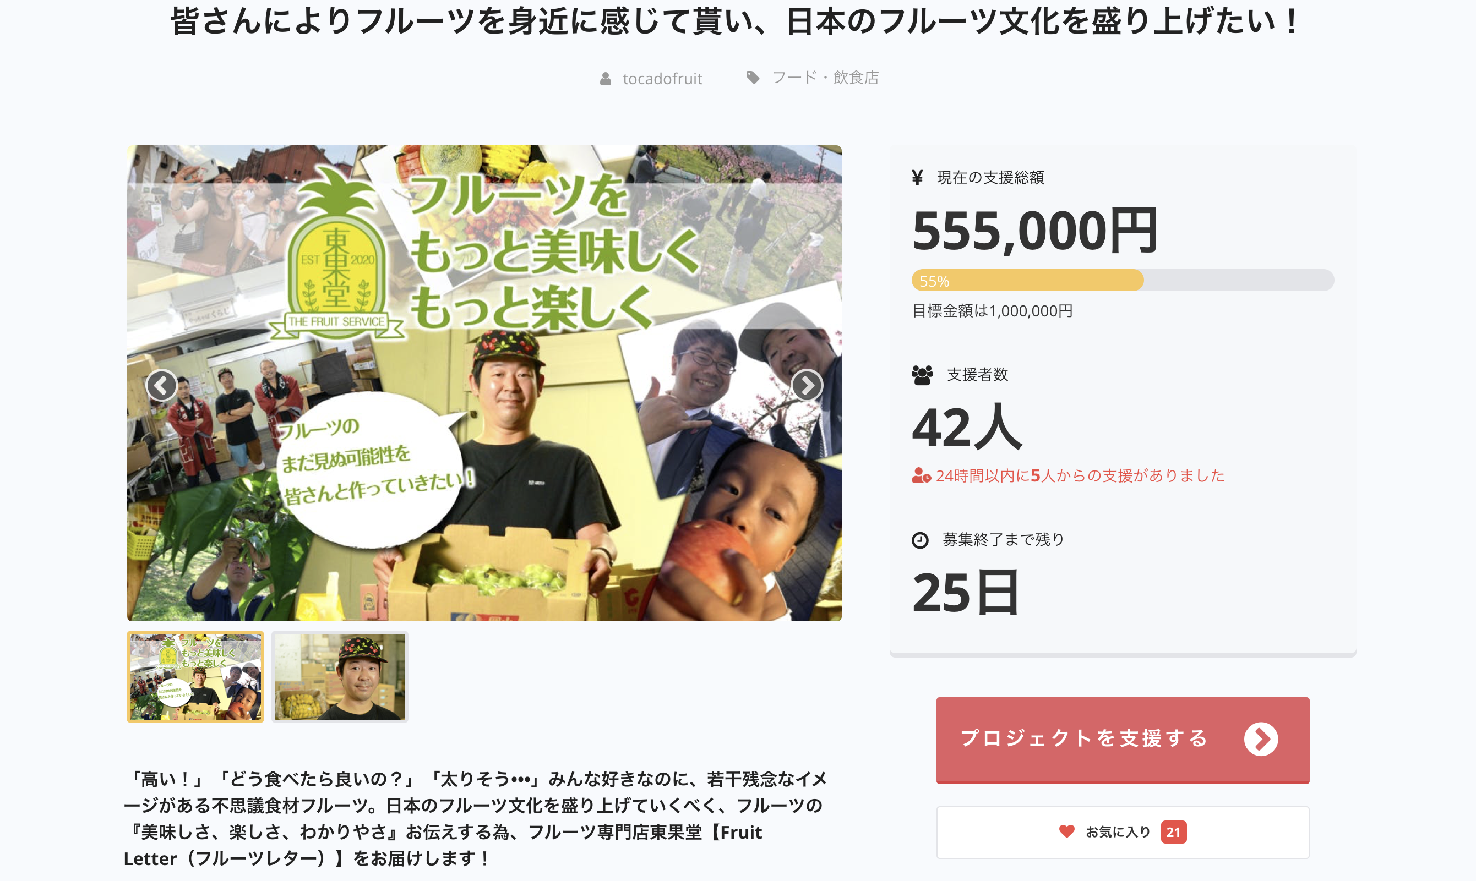
Task: Add project via お気に入り button
Action: tap(1123, 831)
